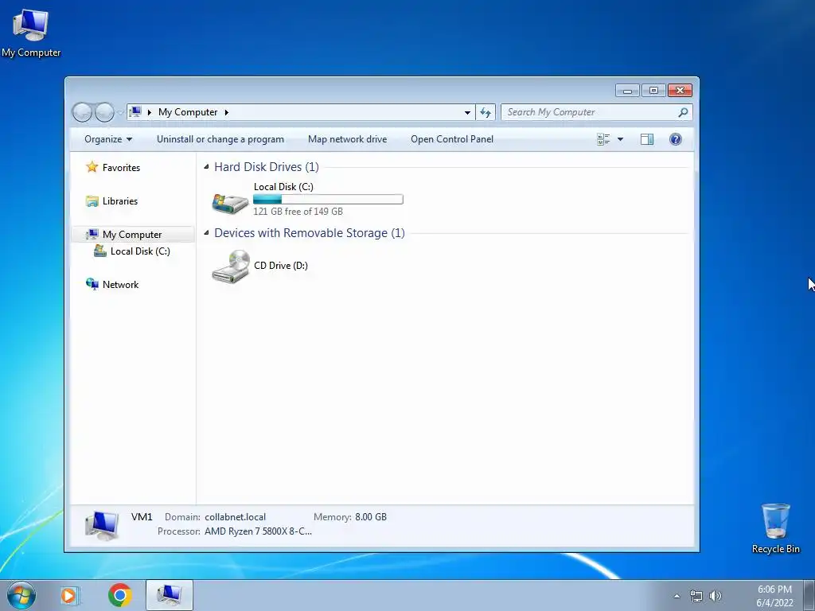Click the Forward navigation arrow
The width and height of the screenshot is (815, 611).
click(x=104, y=112)
